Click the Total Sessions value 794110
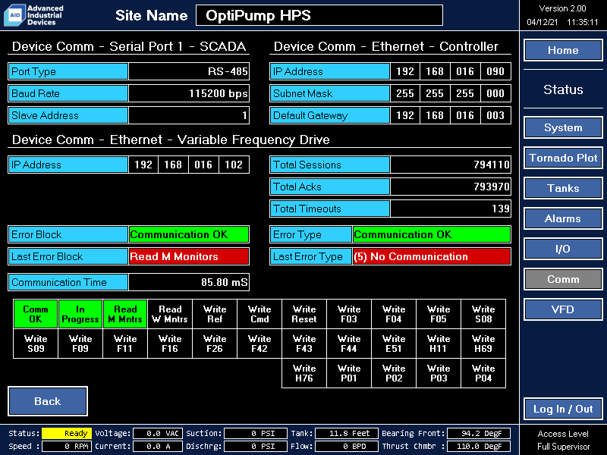The width and height of the screenshot is (607, 455). pyautogui.click(x=451, y=165)
